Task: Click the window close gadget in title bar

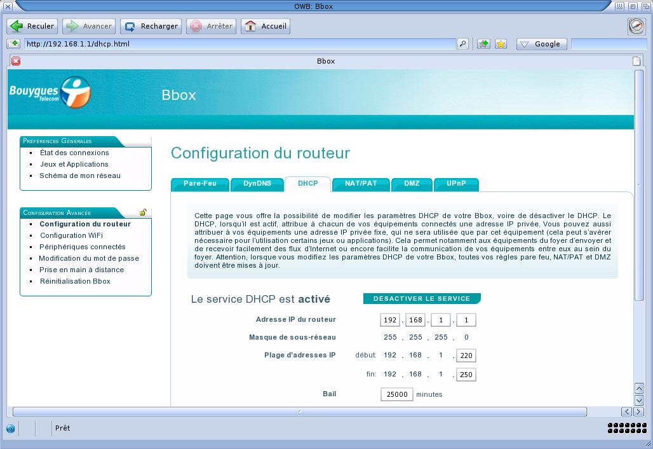Action: point(8,6)
